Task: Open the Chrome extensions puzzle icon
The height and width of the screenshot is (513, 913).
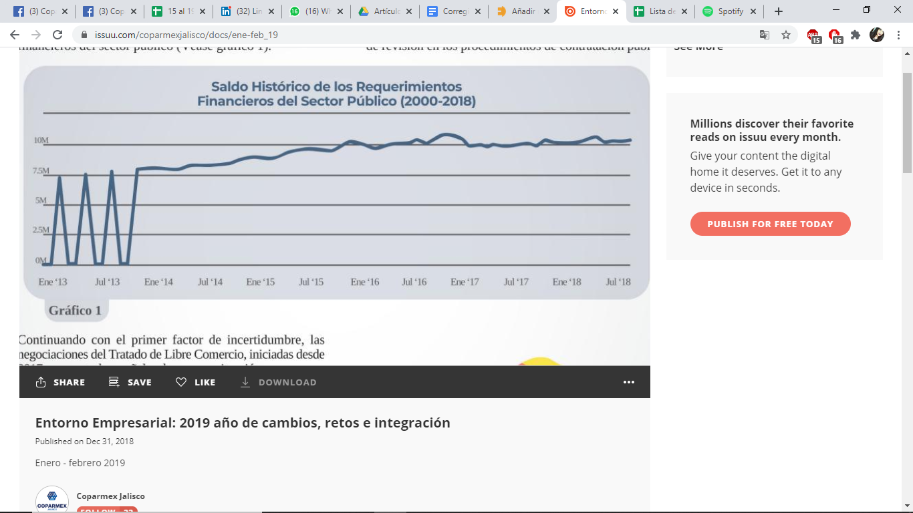Action: (x=856, y=35)
